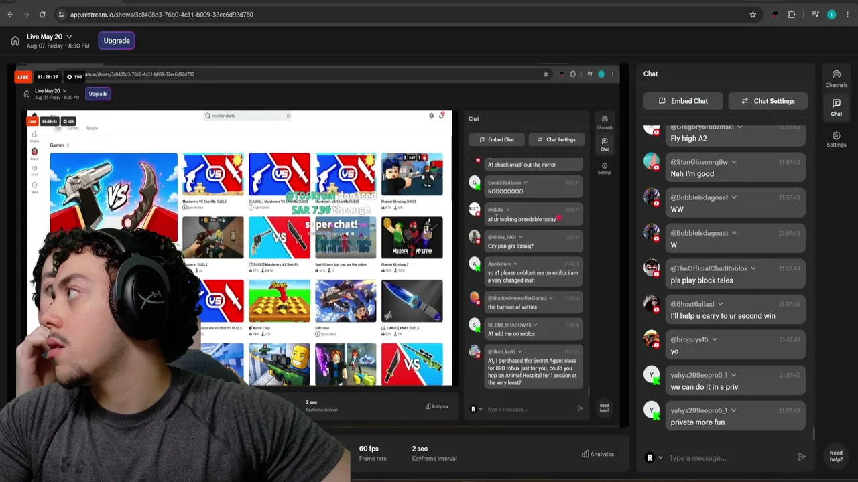Open the browser media controls icon
858x482 pixels.
pos(815,15)
